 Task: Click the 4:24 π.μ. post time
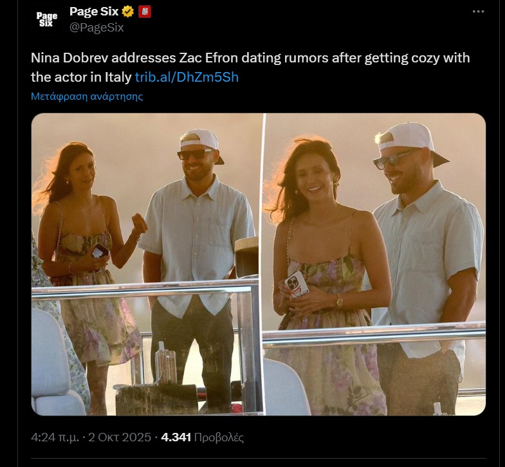(x=55, y=437)
